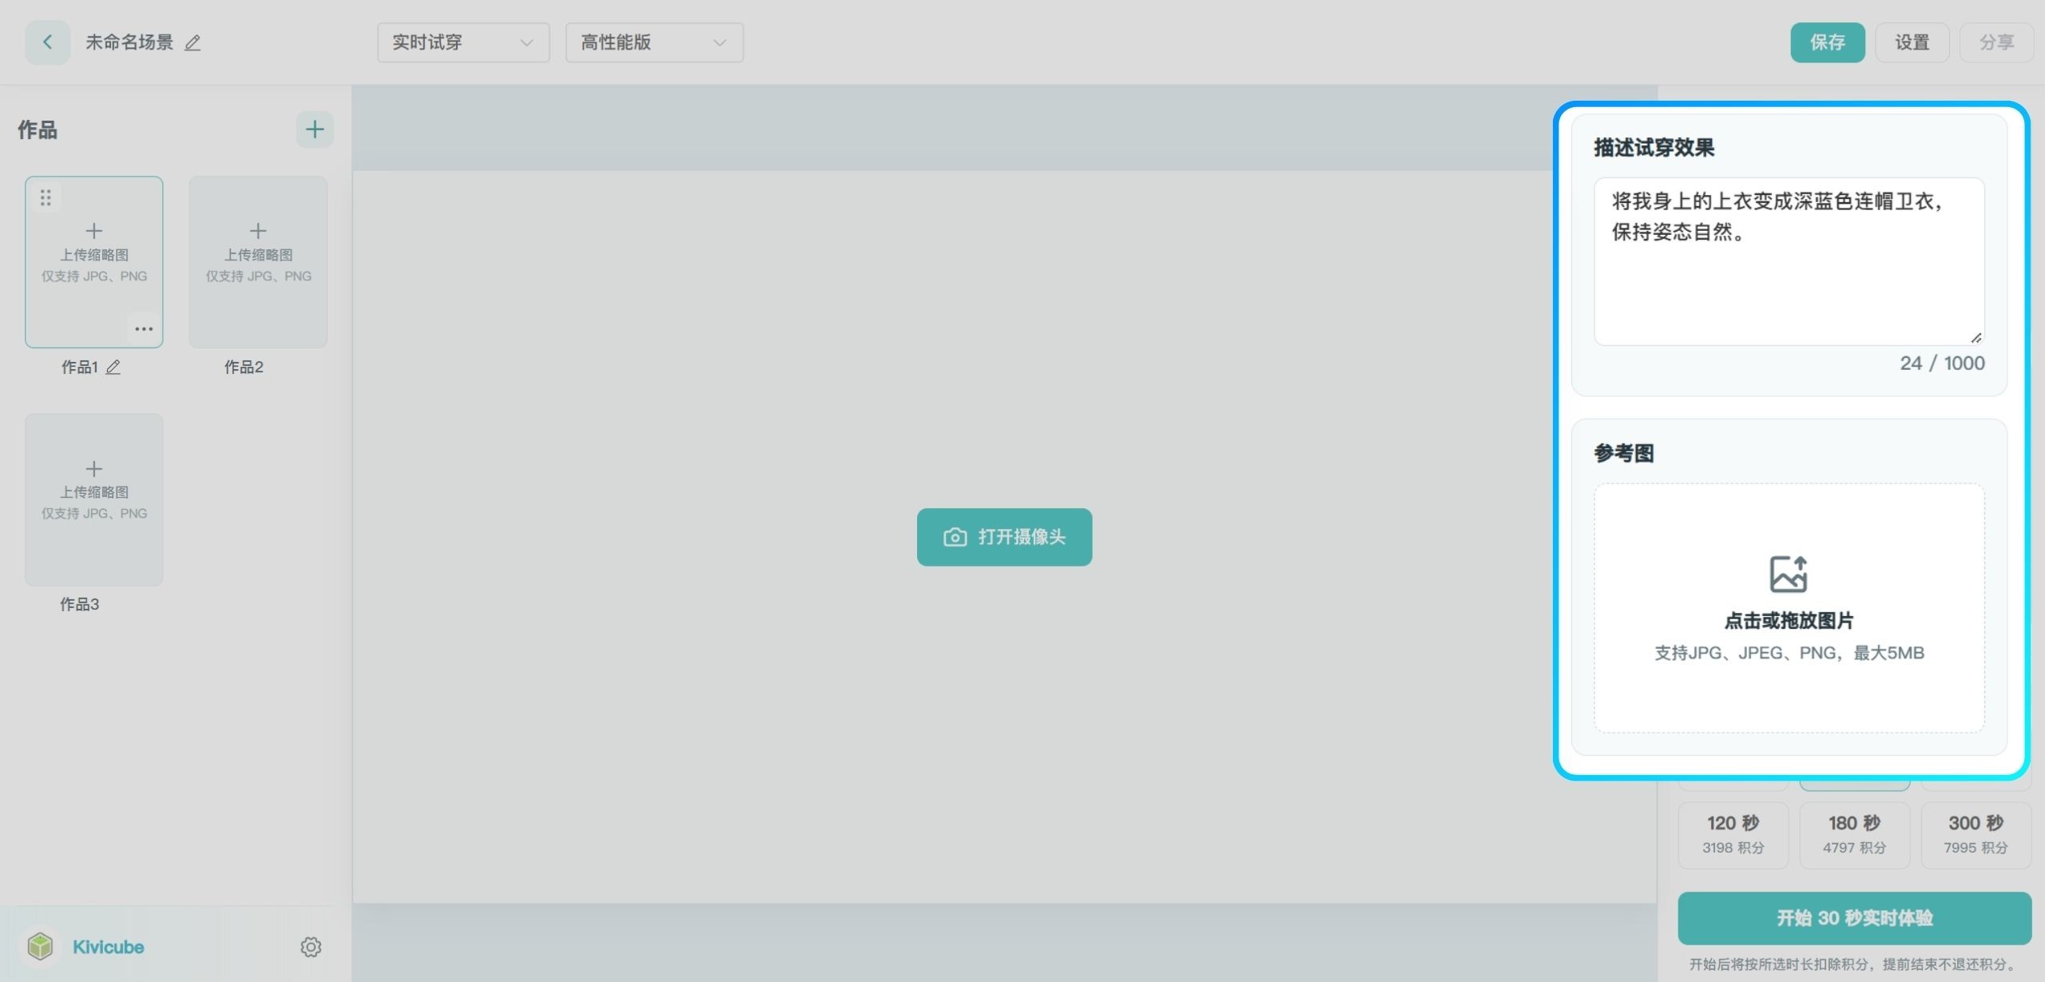Click the Kivicube logo icon
The height and width of the screenshot is (982, 2045).
40,947
